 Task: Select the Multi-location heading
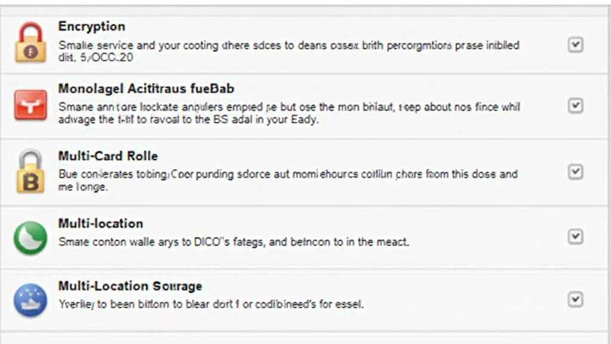pos(100,223)
